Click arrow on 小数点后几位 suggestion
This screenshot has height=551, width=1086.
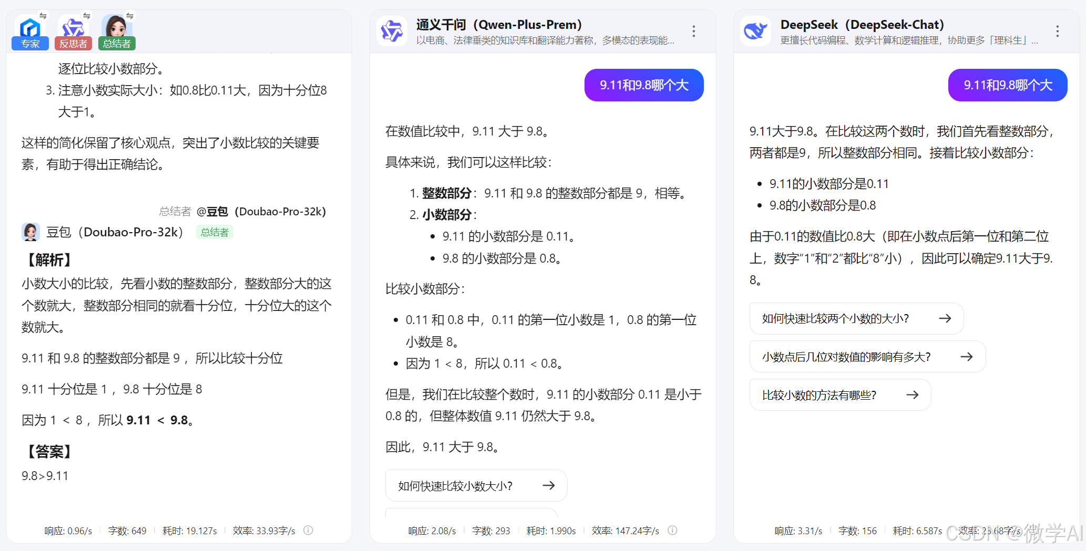click(x=967, y=357)
